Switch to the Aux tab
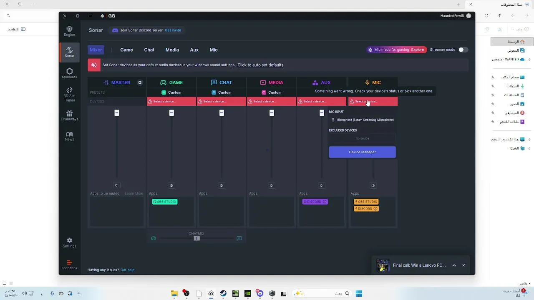 [194, 50]
